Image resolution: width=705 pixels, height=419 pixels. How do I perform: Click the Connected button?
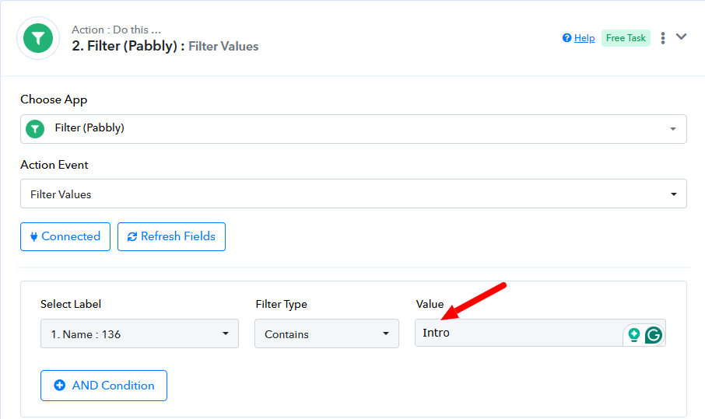pyautogui.click(x=65, y=236)
